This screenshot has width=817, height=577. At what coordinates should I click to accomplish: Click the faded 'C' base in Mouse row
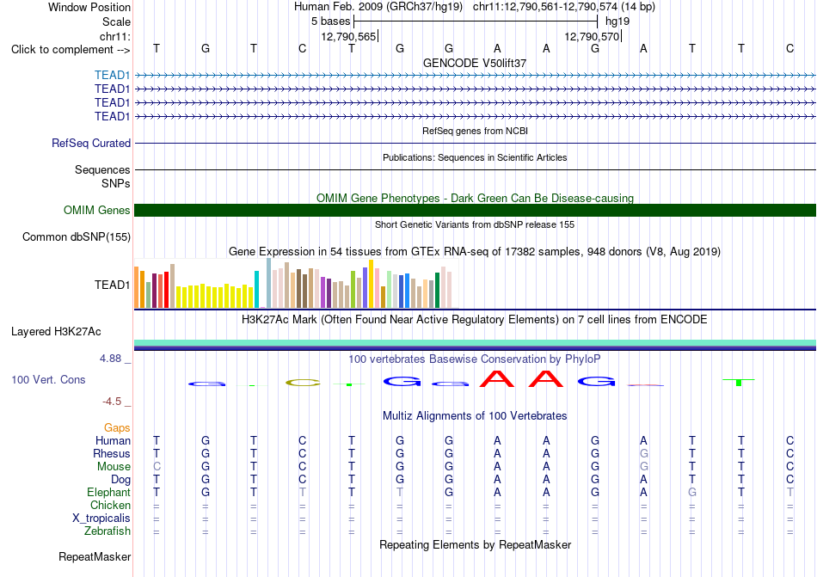point(157,467)
